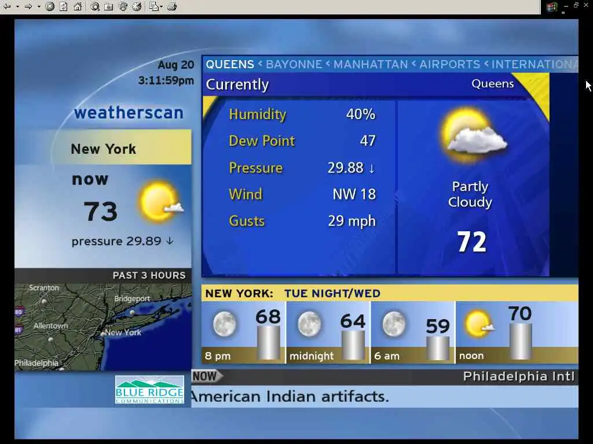Select the QUEENS location tab
This screenshot has width=593, height=444.
[230, 64]
